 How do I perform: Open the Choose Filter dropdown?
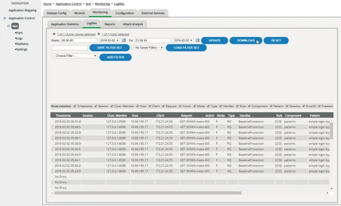pos(74,56)
